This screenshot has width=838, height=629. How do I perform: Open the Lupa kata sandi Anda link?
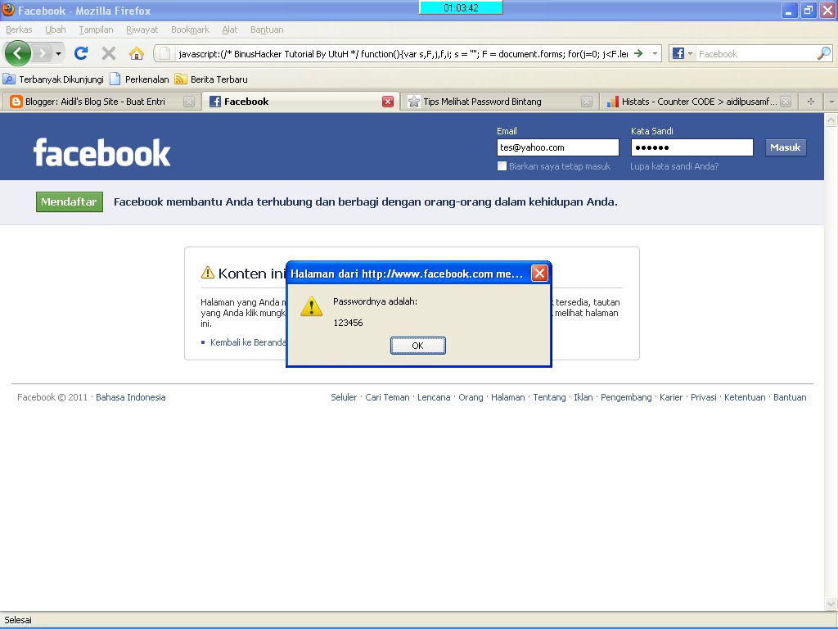674,166
